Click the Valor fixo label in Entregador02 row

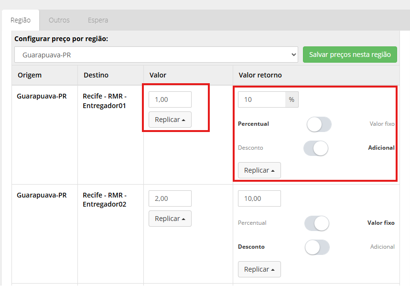tap(381, 223)
